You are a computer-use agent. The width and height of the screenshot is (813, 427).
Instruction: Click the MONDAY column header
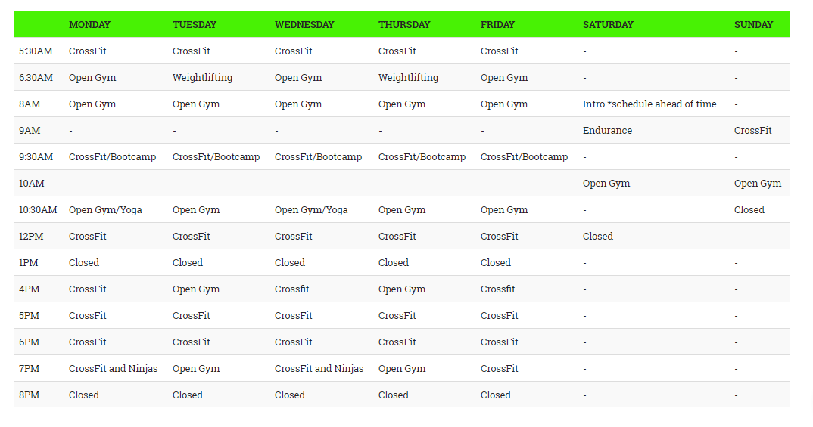tap(89, 24)
